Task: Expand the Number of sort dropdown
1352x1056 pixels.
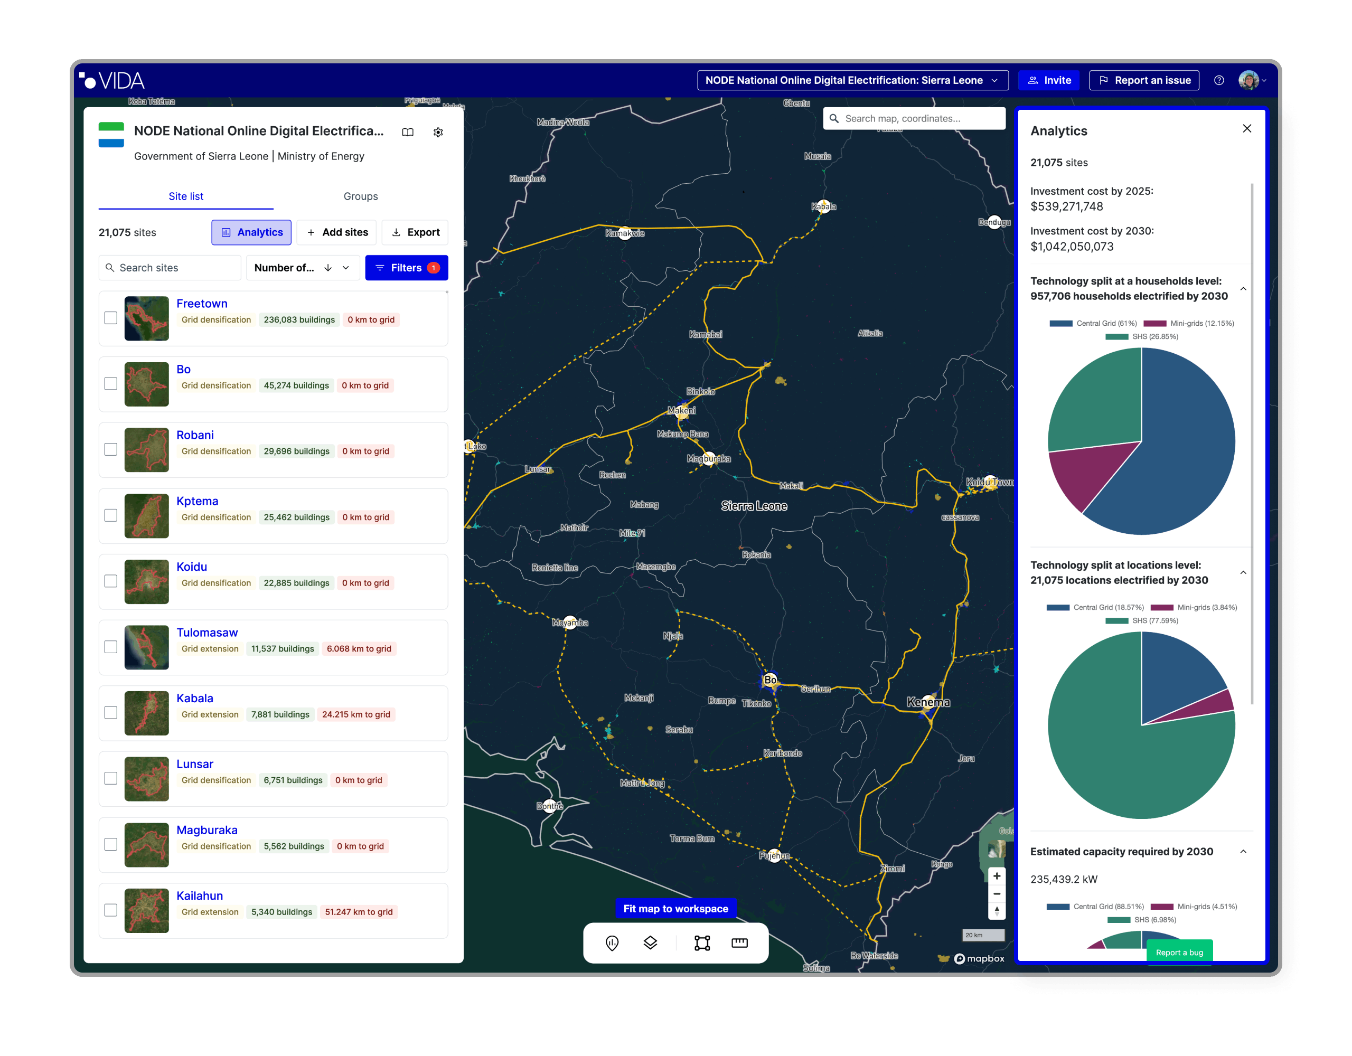Action: click(346, 268)
